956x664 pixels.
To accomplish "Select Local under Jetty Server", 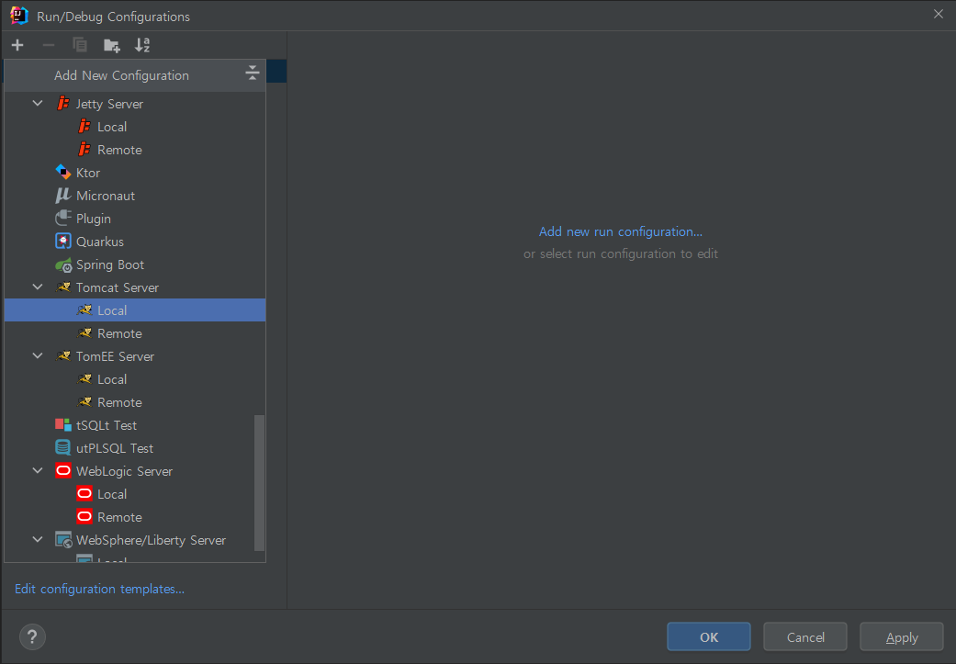I will click(x=135, y=127).
